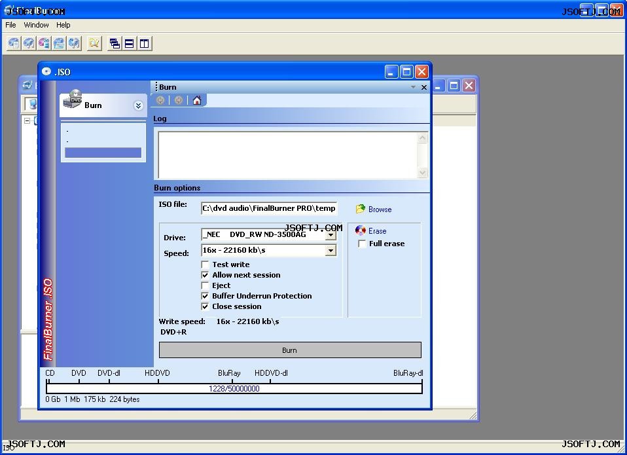Click the new DVD video toolbar icon
The width and height of the screenshot is (627, 455).
[x=44, y=43]
